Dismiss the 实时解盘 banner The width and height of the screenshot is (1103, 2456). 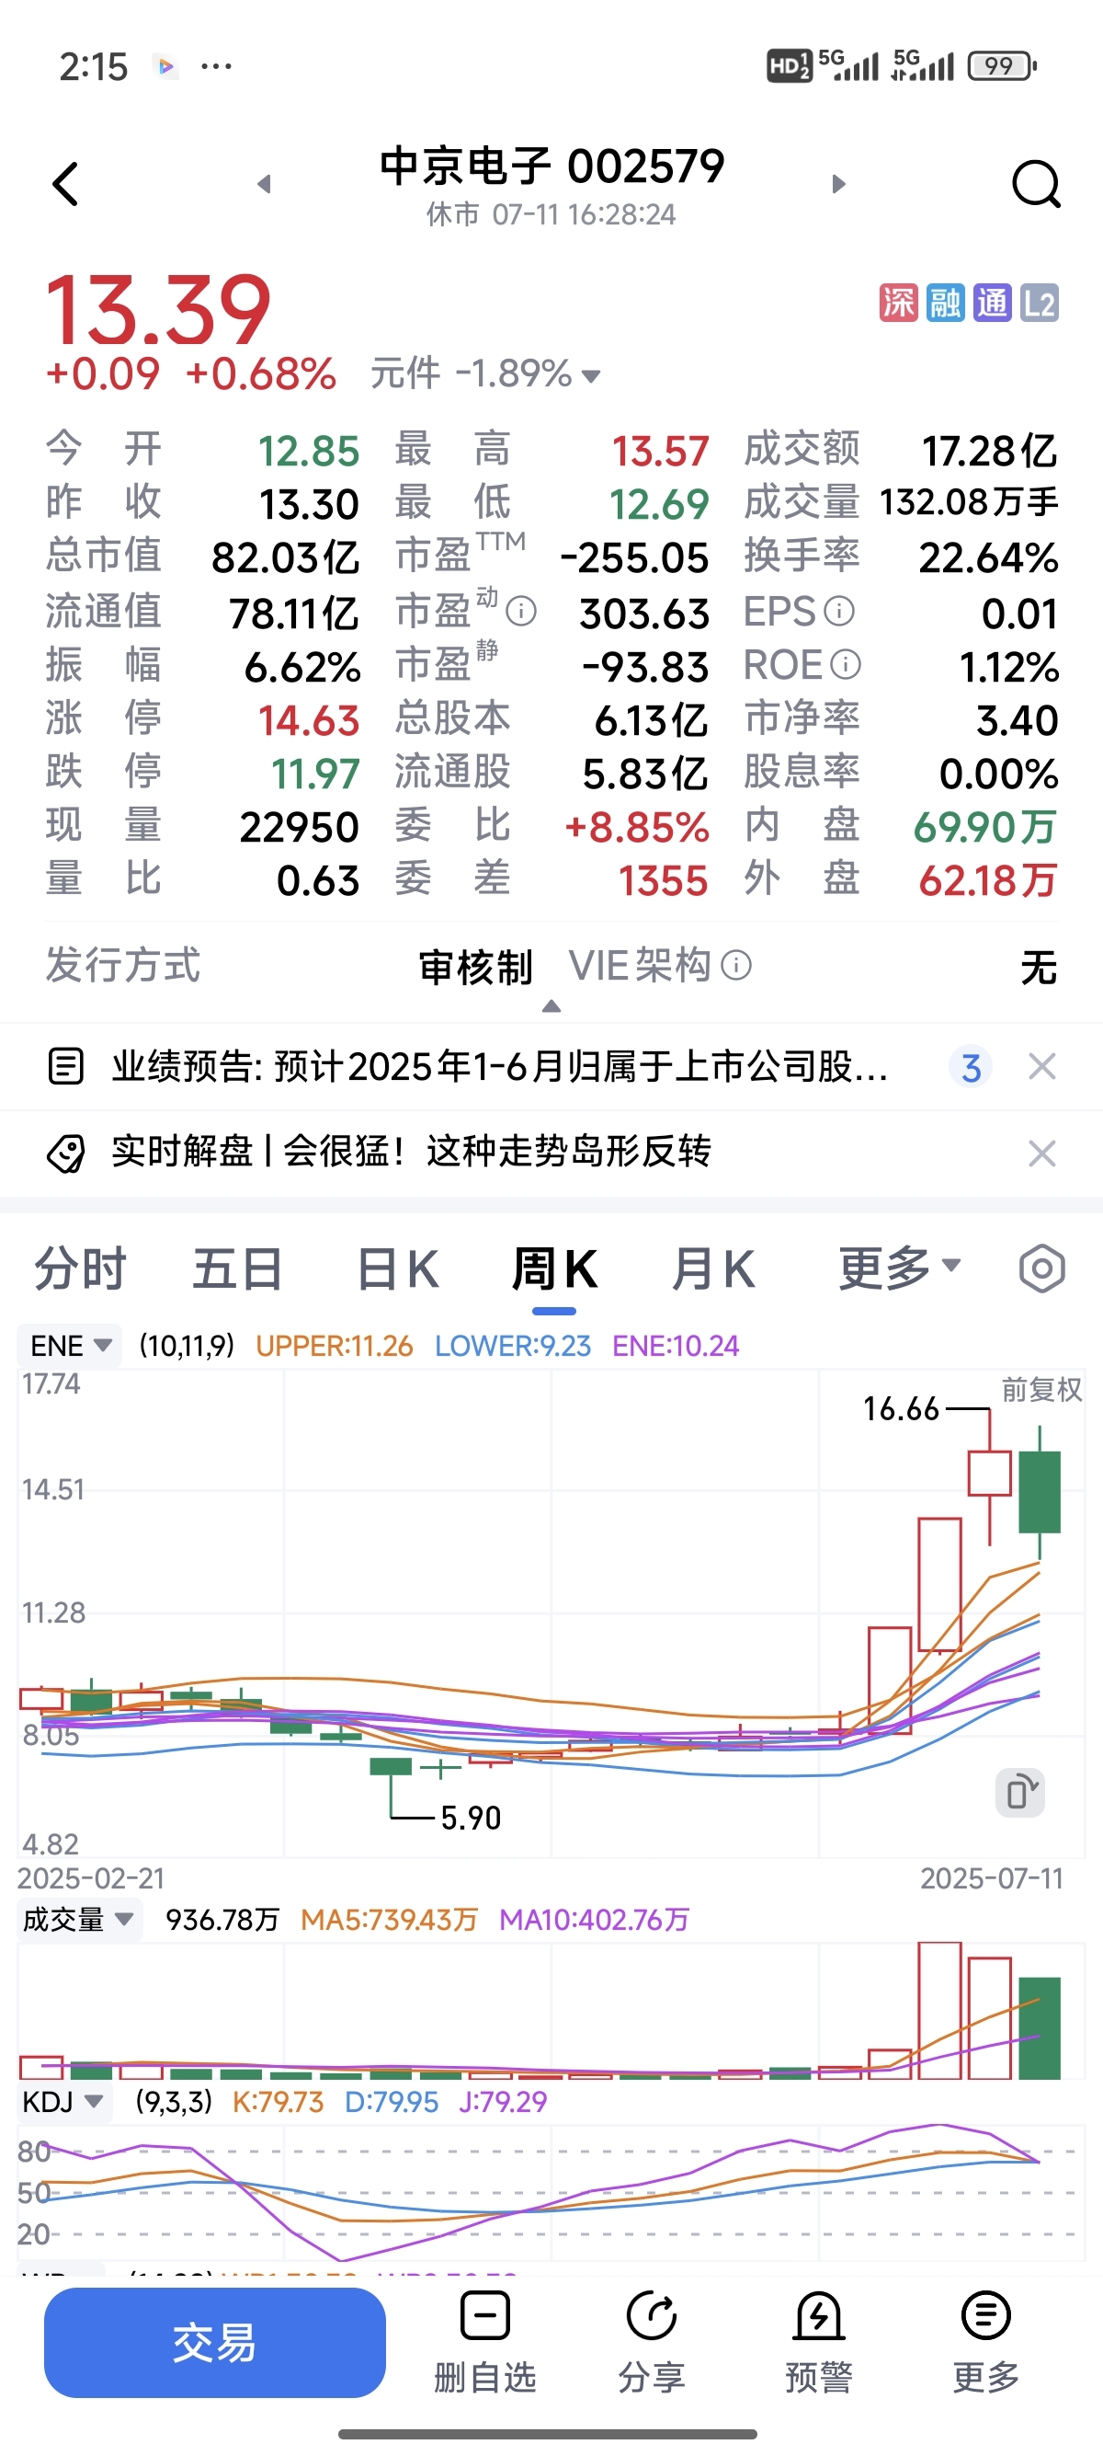pos(1043,1153)
